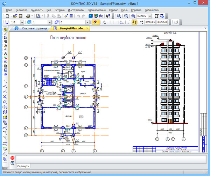Open the fx variables icon
The width and height of the screenshot is (210, 176).
pyautogui.click(x=101, y=16)
